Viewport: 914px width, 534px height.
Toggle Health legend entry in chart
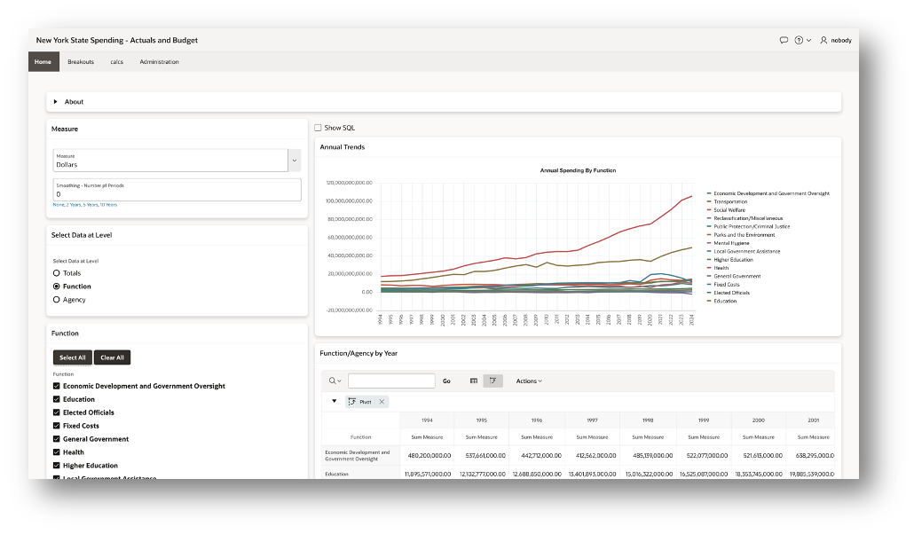718,268
